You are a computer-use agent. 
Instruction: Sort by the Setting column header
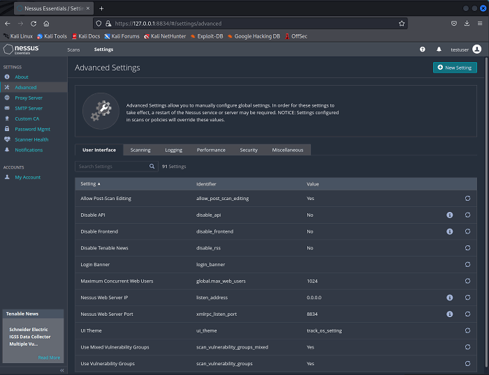[x=90, y=184]
